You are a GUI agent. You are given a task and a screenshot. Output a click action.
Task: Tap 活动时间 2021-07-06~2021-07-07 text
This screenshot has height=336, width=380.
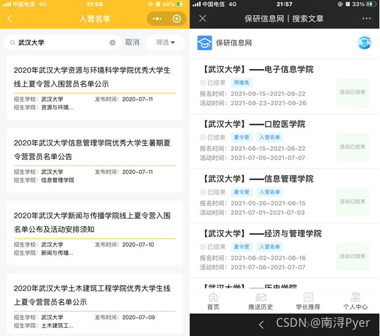click(253, 268)
